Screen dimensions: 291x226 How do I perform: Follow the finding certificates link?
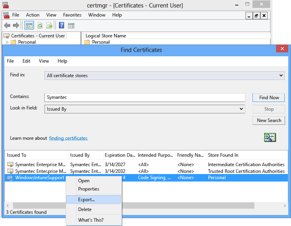click(x=68, y=138)
